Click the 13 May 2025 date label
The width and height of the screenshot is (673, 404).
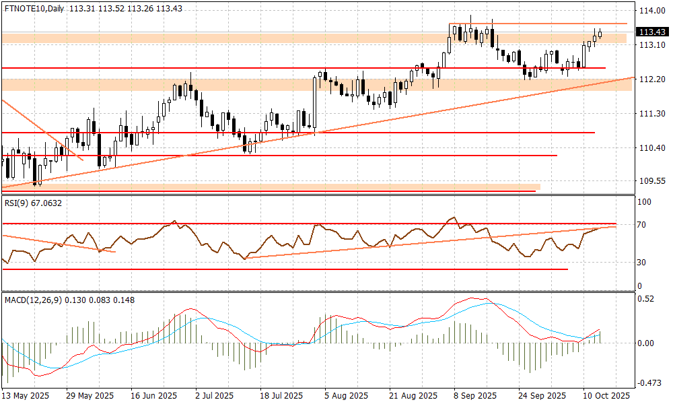pyautogui.click(x=26, y=396)
